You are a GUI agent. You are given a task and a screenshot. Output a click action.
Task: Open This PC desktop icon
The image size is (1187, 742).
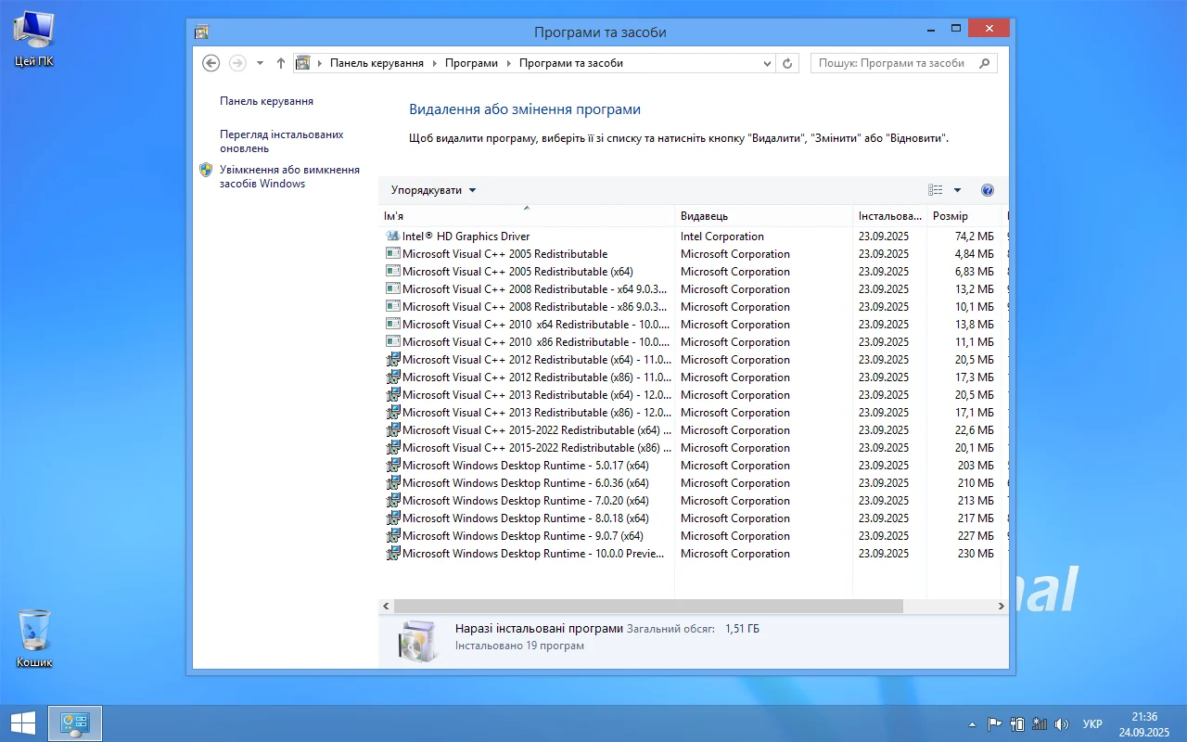coord(34,39)
